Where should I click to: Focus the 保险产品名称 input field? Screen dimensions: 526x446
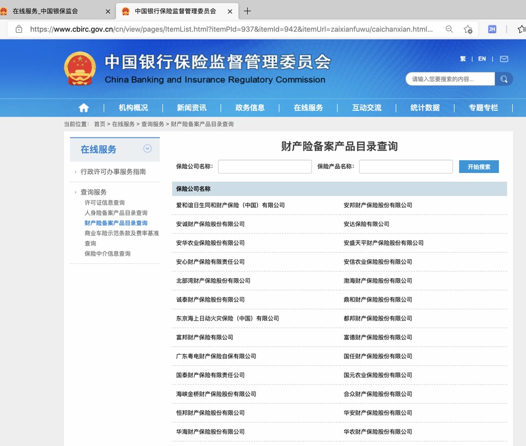point(406,166)
